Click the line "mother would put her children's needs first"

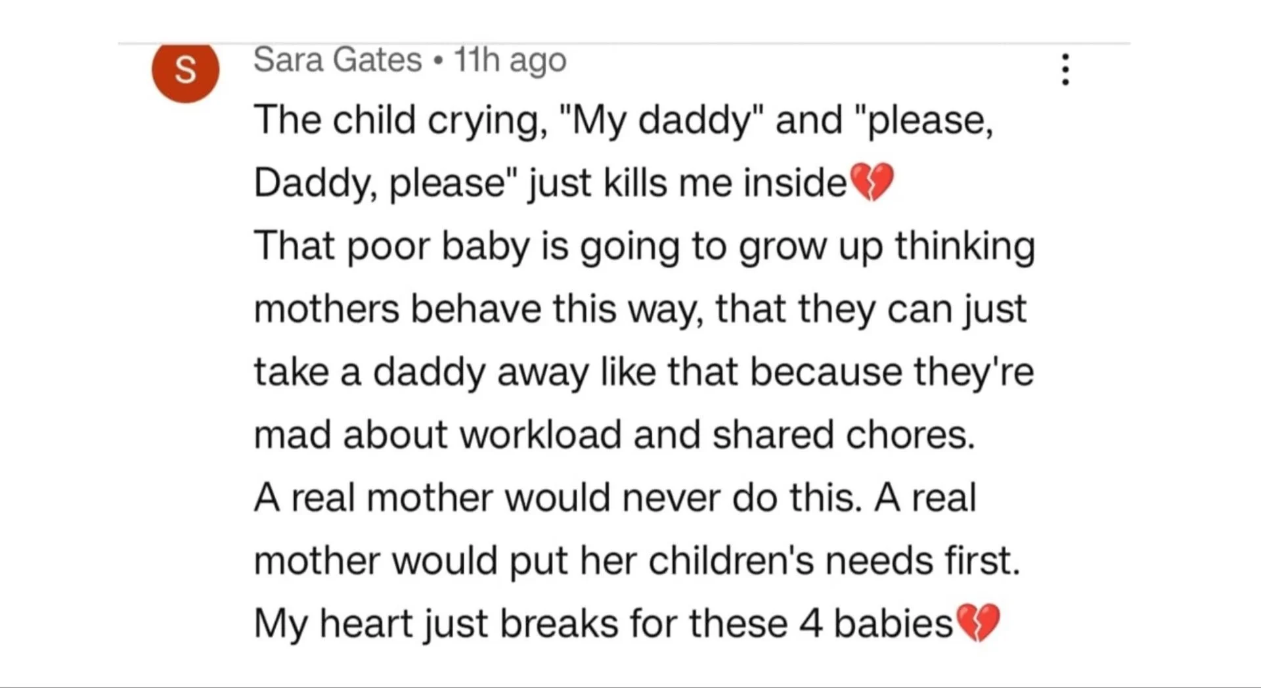[637, 561]
